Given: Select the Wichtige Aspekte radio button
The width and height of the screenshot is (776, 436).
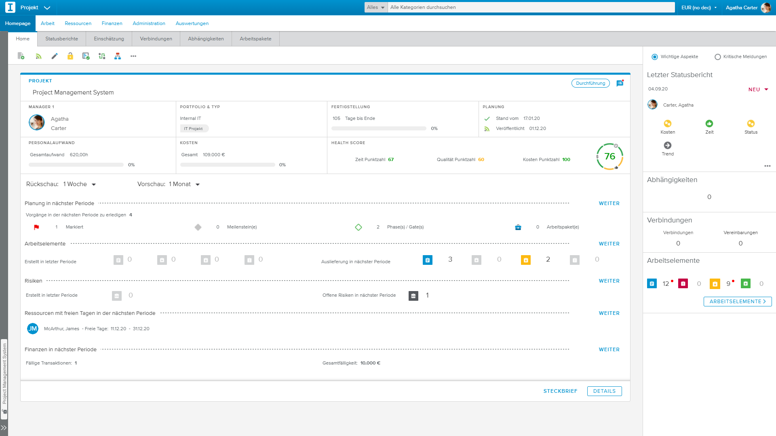Looking at the screenshot, I should click(654, 57).
